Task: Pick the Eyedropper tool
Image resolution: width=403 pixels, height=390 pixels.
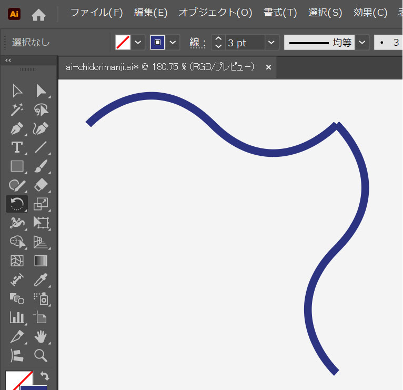Action: (x=41, y=279)
